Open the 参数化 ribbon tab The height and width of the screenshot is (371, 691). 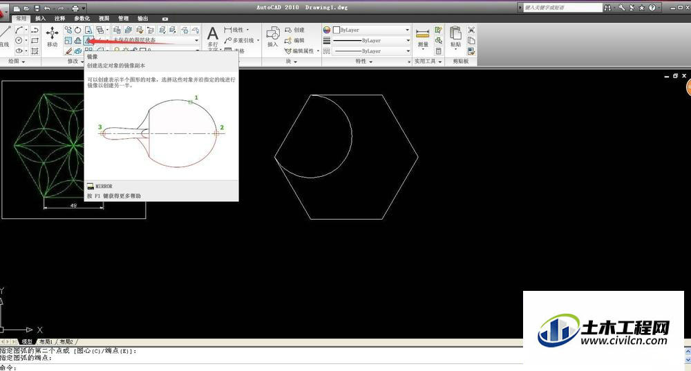click(x=82, y=19)
